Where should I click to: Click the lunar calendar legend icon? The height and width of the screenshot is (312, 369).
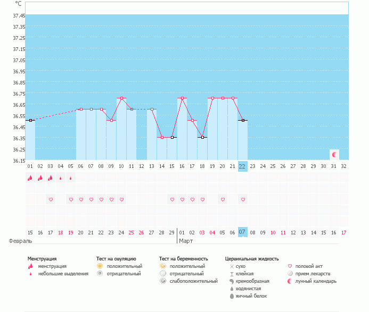click(290, 281)
